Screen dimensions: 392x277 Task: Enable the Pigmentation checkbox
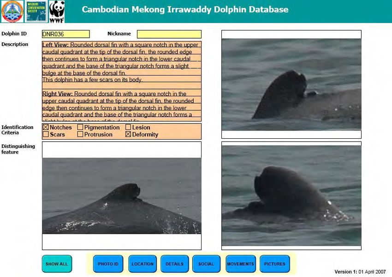(80, 128)
